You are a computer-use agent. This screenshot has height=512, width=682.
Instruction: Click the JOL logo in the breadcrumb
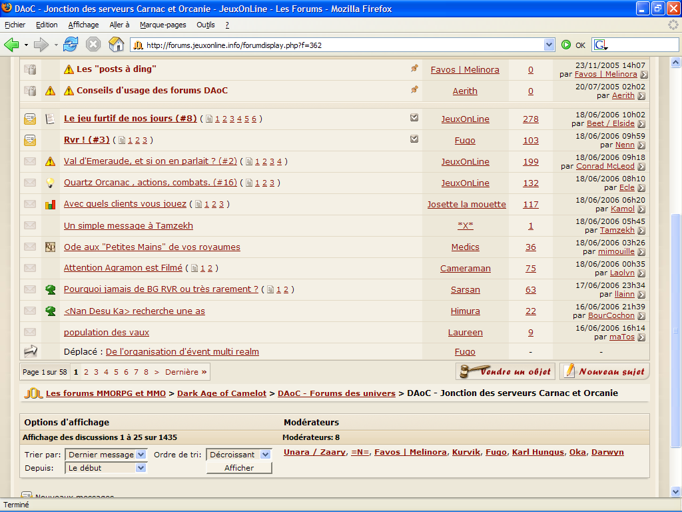point(33,393)
